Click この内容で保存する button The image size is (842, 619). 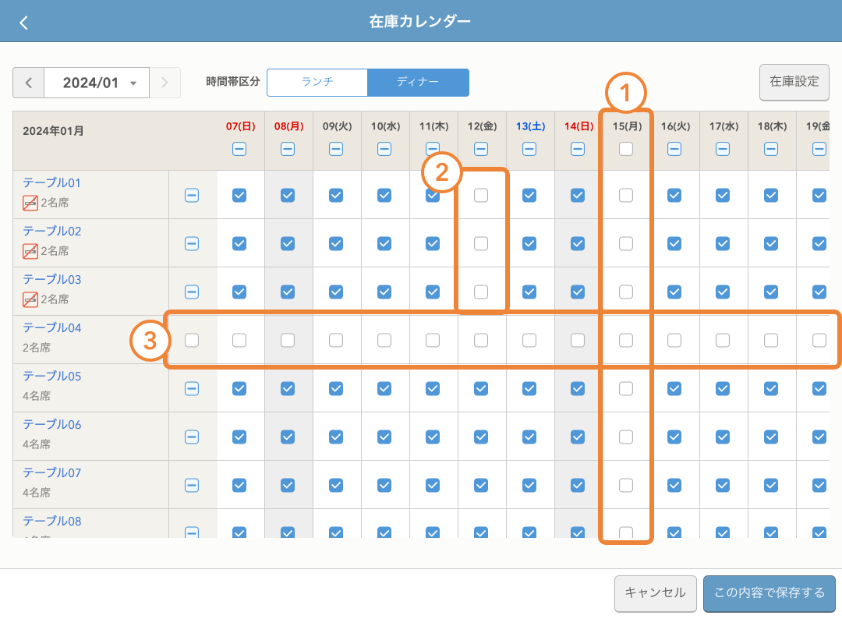point(769,592)
